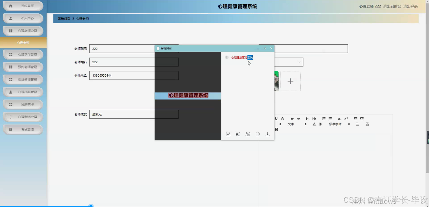This screenshot has width=429, height=207.
Task: Toggle strikethrough in the editor toolbar
Action: (x=283, y=119)
